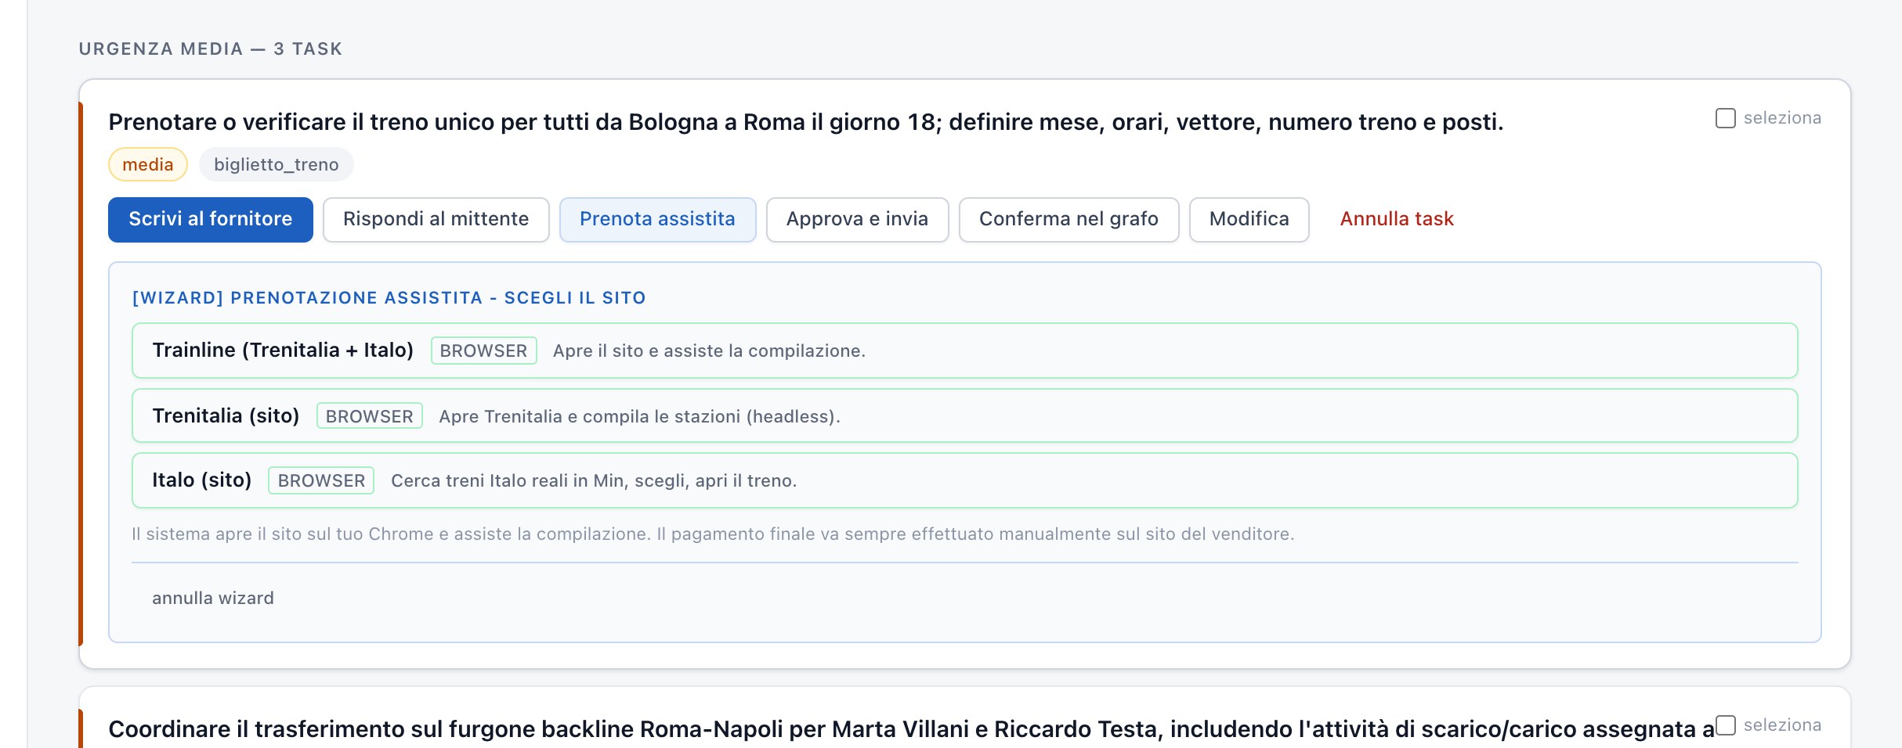Click the biglietto_treno tag
Viewport: 1902px width, 748px height.
(x=276, y=164)
